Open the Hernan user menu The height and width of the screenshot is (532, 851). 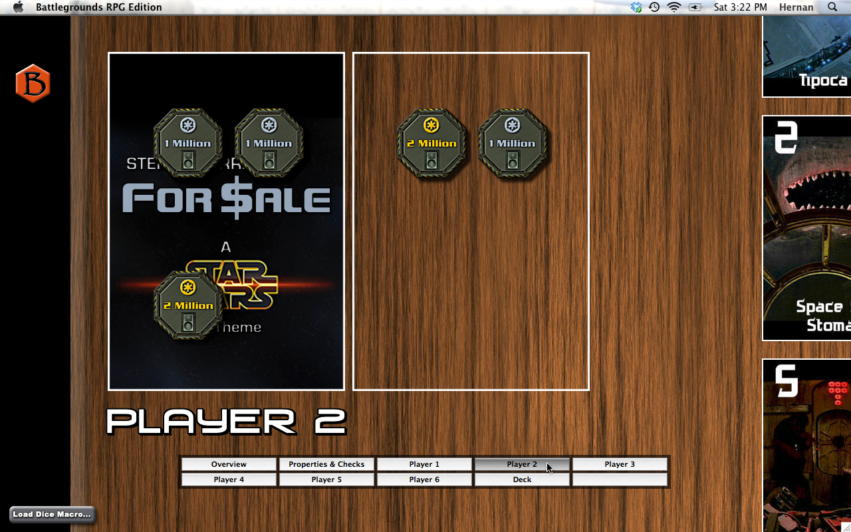(796, 7)
